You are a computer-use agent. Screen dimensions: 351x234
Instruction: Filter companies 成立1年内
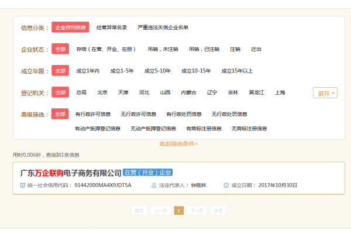point(88,71)
